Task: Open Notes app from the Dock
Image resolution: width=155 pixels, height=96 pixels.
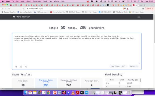Action: point(35,93)
